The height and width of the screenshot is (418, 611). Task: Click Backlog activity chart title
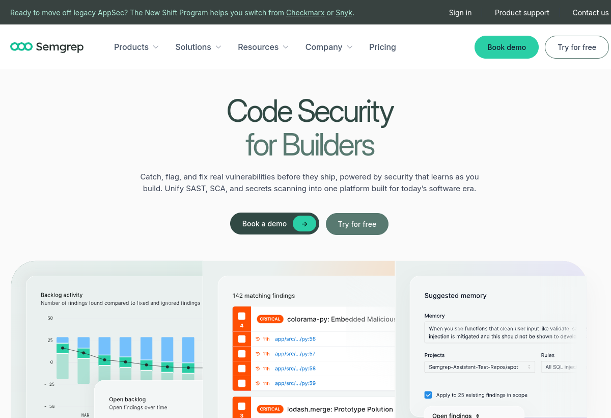pyautogui.click(x=62, y=295)
